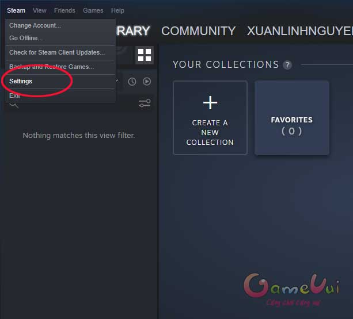Open the XUANLINHNGUYEN profile tab

click(x=299, y=31)
